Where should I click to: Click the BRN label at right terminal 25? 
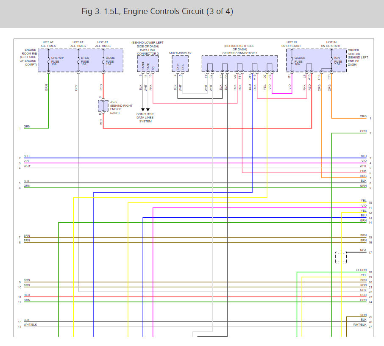(363, 315)
